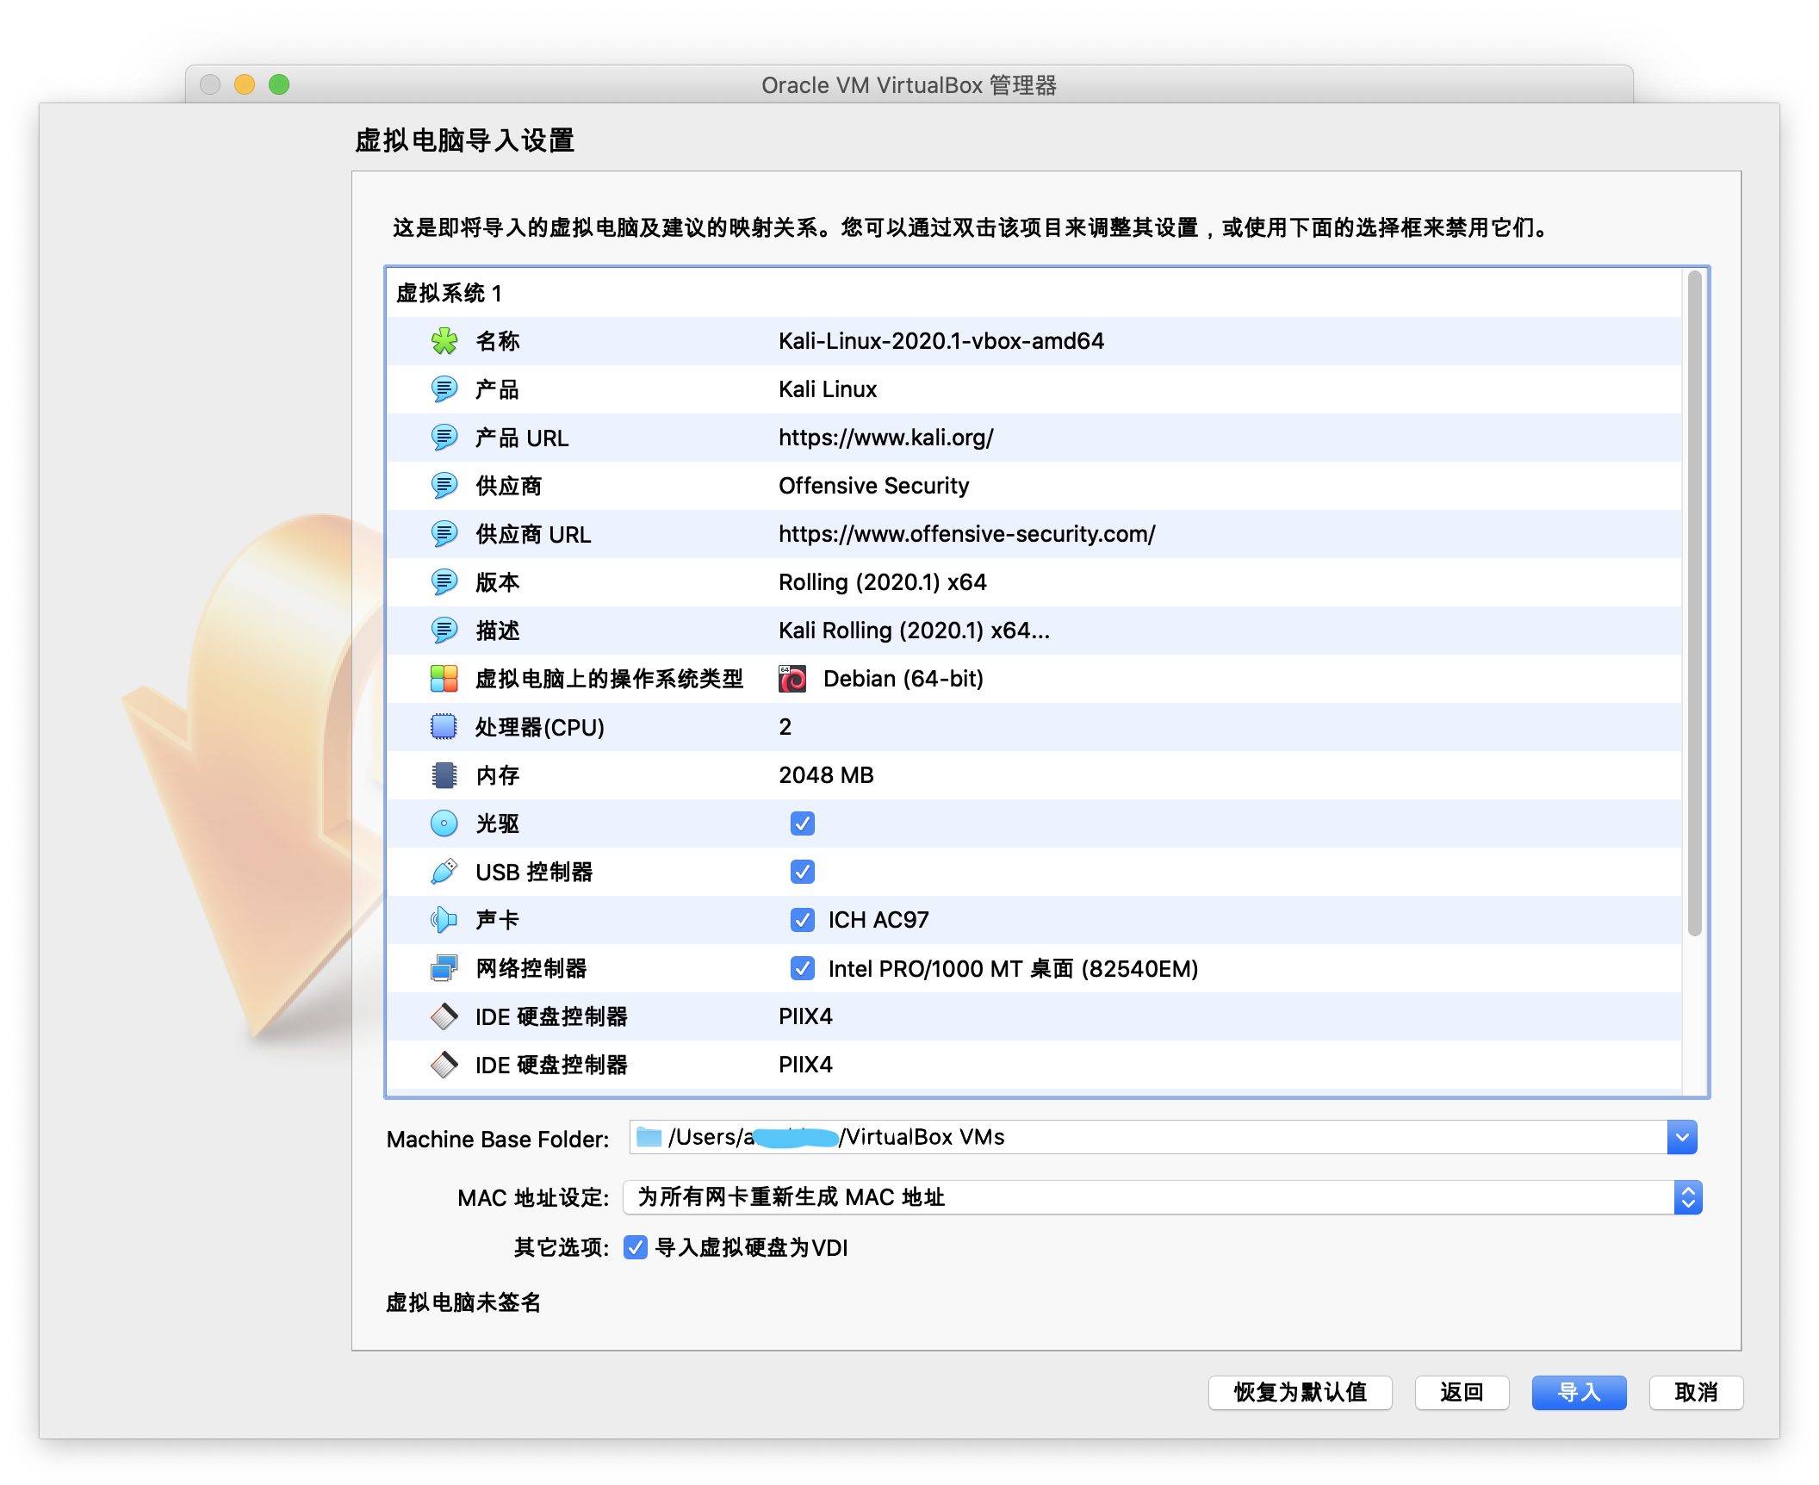Click the folder icon in Machine Base Folder

point(649,1137)
